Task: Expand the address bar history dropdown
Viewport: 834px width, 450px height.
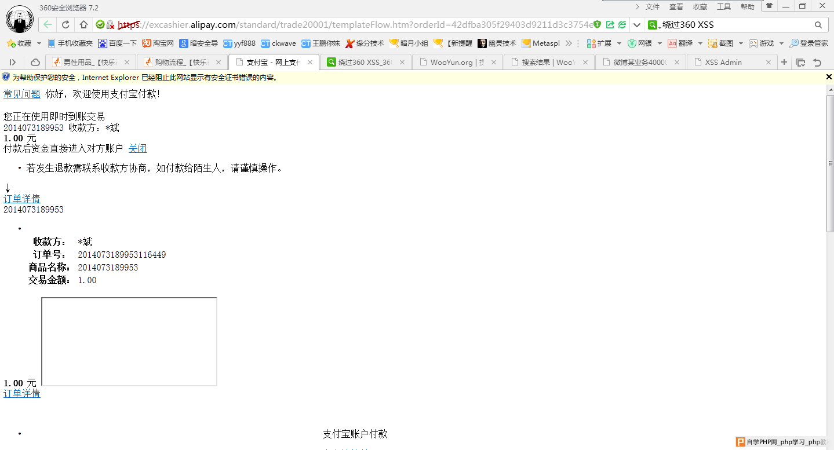Action: click(636, 25)
